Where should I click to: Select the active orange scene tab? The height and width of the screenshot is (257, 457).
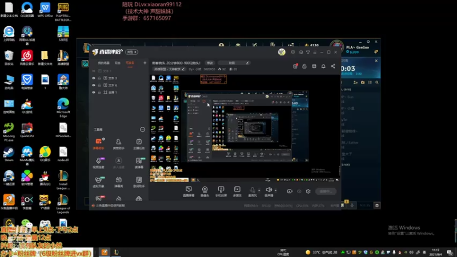130,63
